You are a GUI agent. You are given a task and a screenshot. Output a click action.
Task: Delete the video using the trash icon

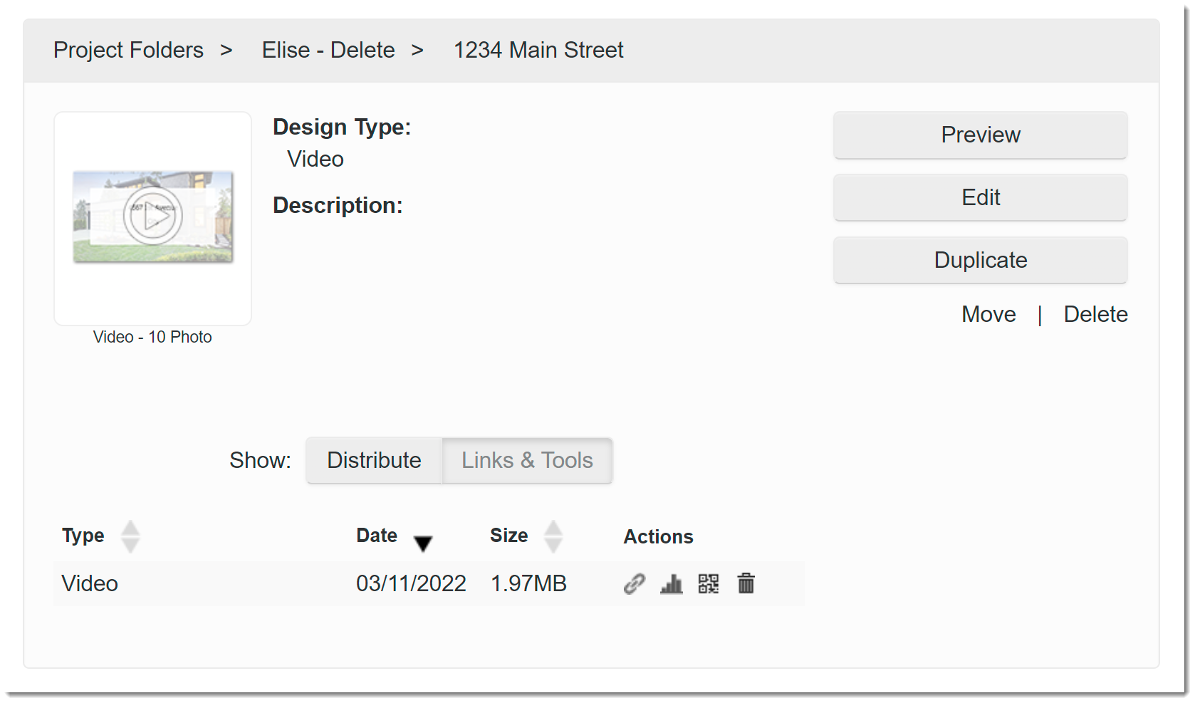pos(746,583)
